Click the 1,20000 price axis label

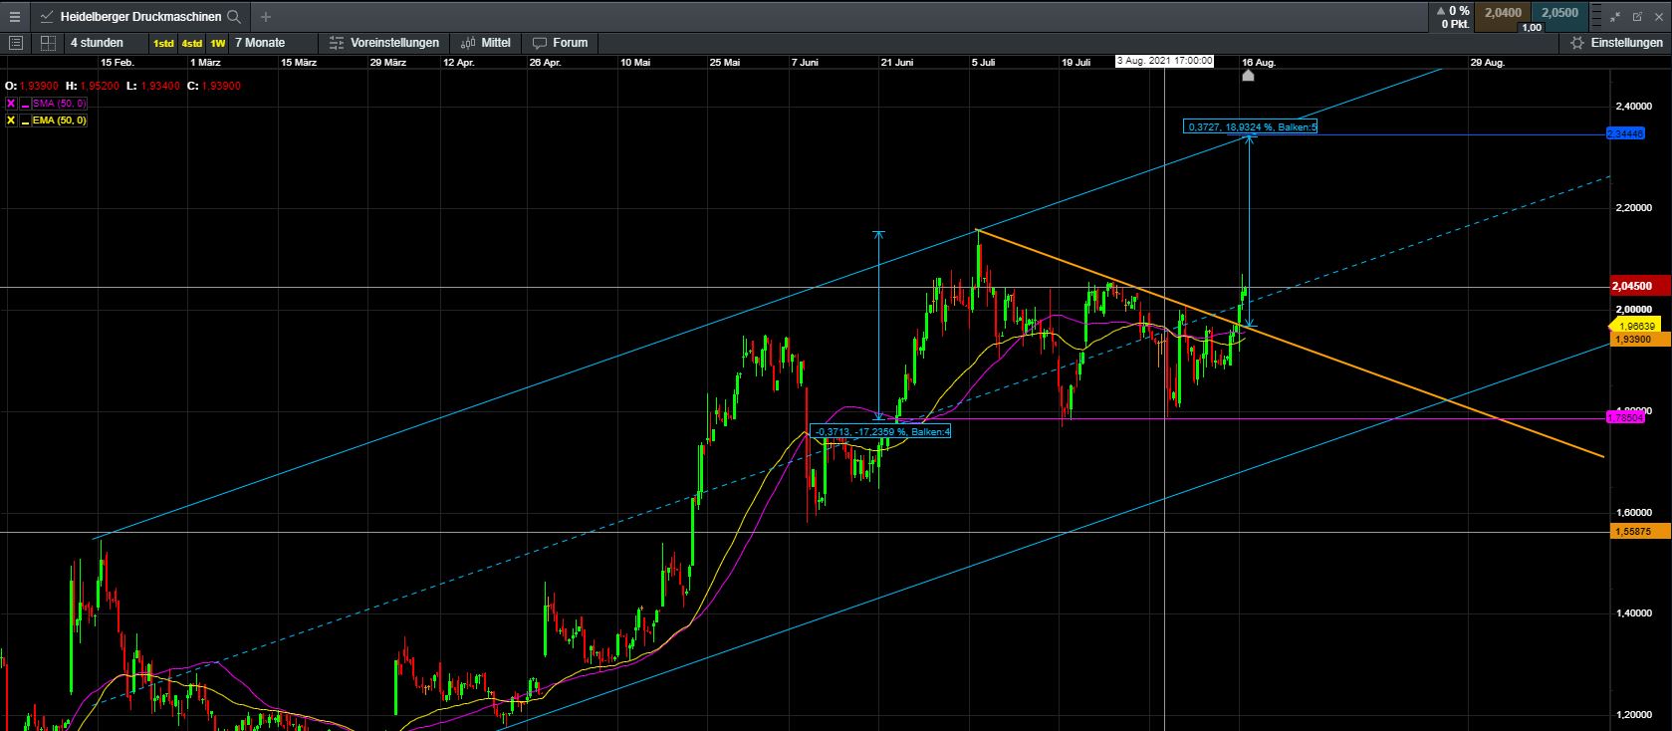point(1632,715)
